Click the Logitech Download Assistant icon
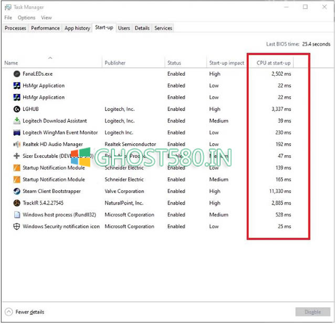This screenshot has width=336, height=324. [17, 121]
